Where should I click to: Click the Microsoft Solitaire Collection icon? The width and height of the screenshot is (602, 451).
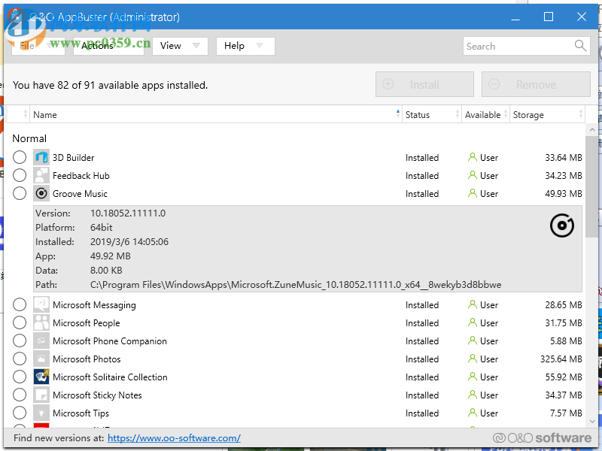pos(41,377)
